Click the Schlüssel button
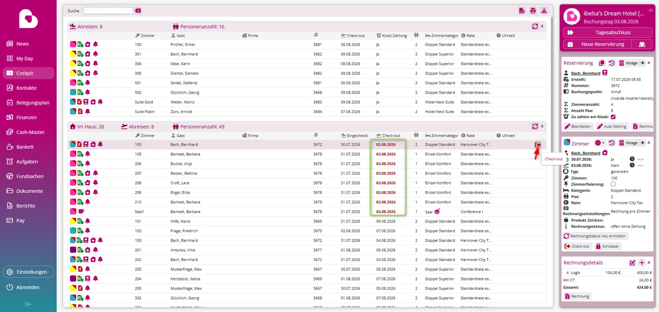The width and height of the screenshot is (659, 312). click(x=607, y=246)
